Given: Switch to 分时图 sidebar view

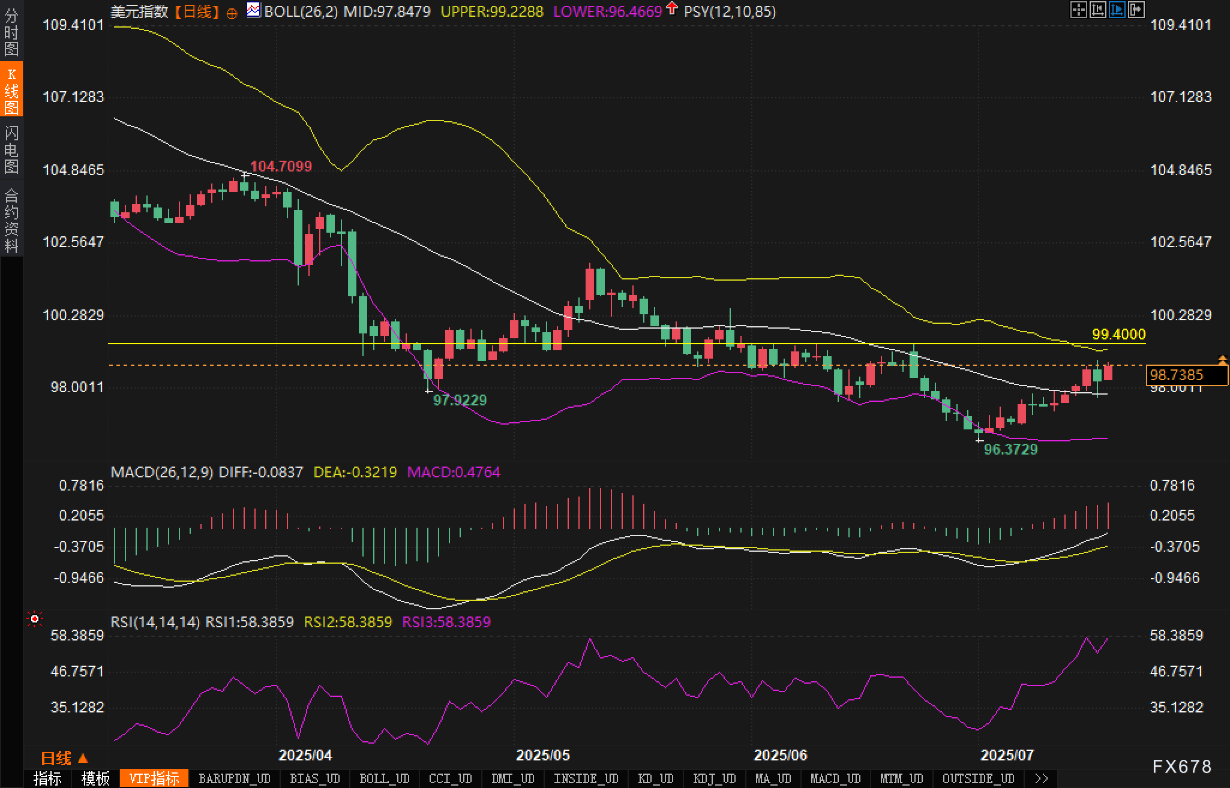Looking at the screenshot, I should tap(11, 32).
